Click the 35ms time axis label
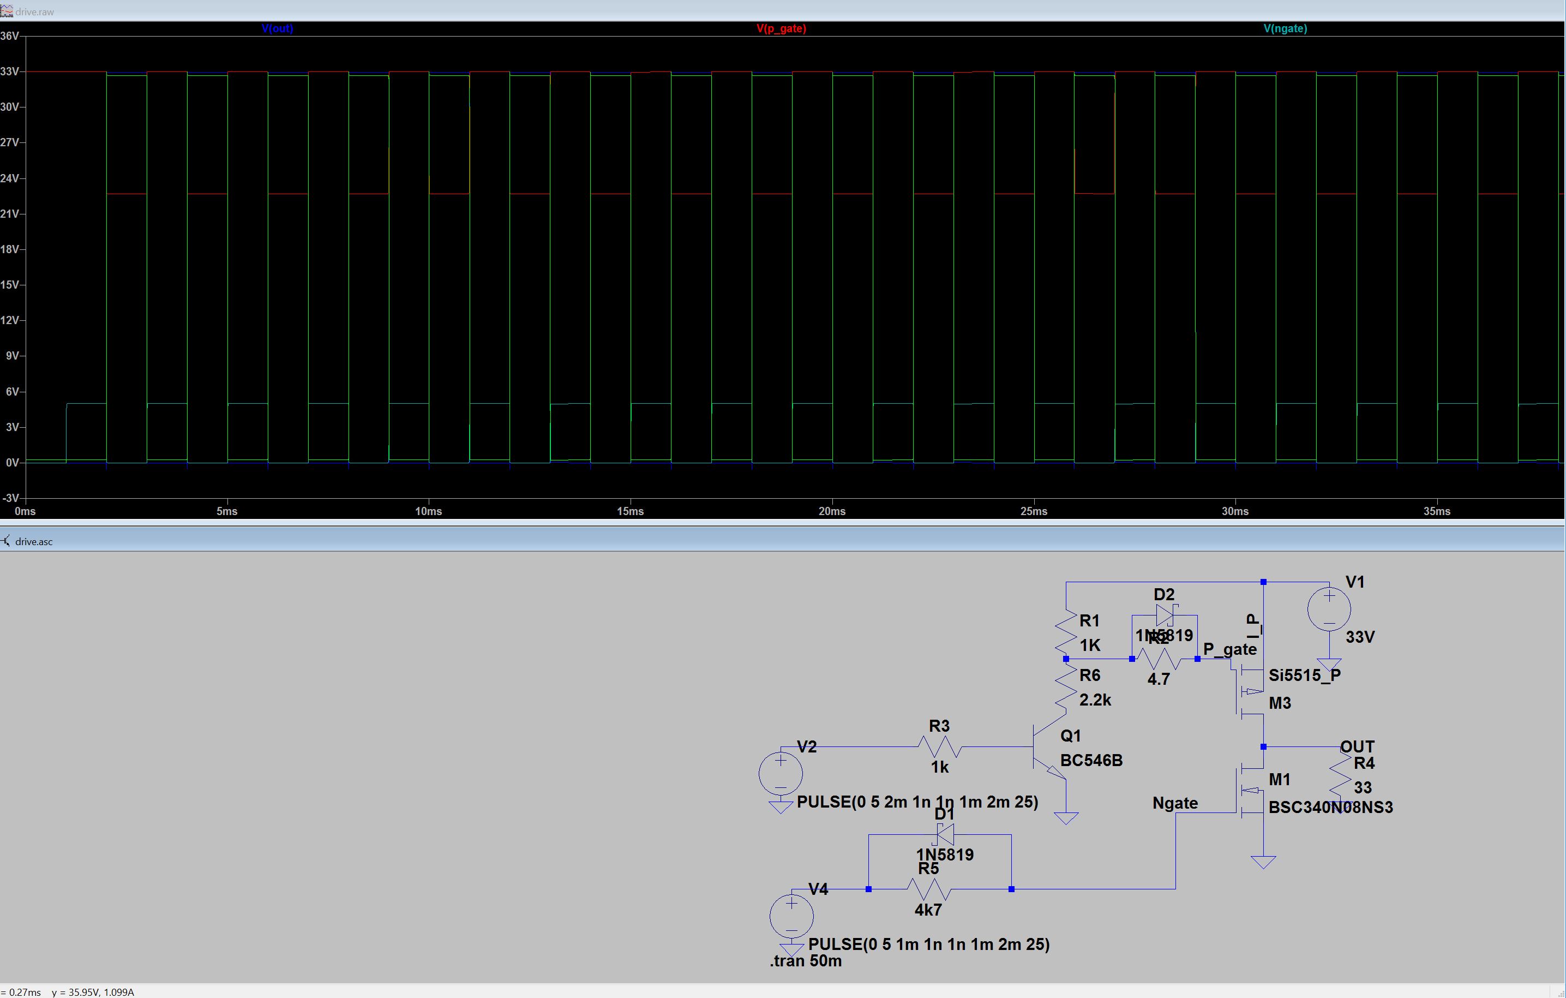 pyautogui.click(x=1437, y=511)
